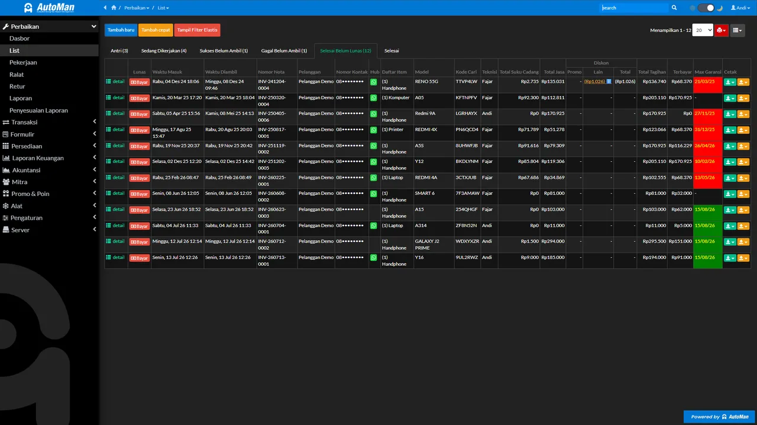Image resolution: width=757 pixels, height=425 pixels.
Task: Open the column view dropdown button
Action: [737, 30]
